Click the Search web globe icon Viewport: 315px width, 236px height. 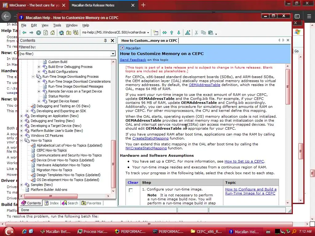(61, 33)
